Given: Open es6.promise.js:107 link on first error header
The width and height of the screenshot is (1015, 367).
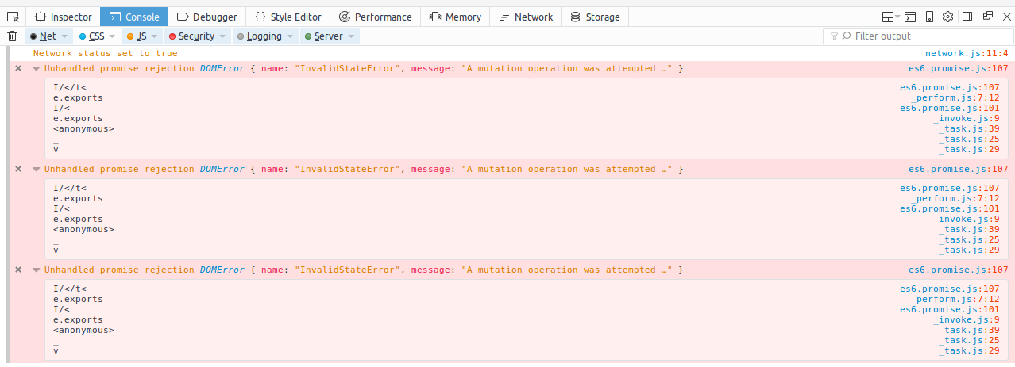Looking at the screenshot, I should 959,69.
